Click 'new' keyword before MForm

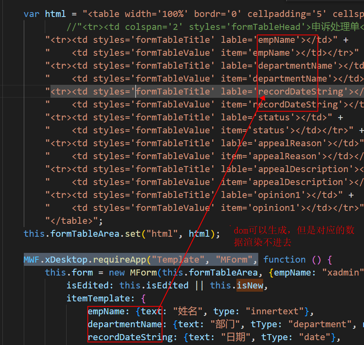117,273
